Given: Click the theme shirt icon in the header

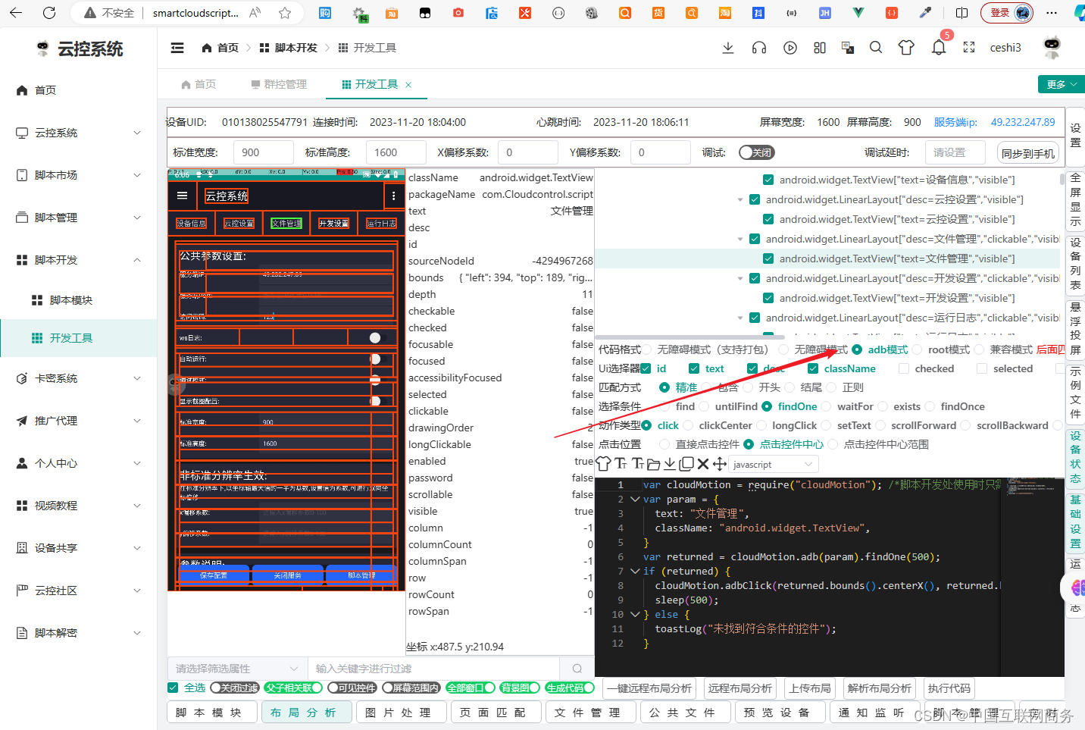Looking at the screenshot, I should click(906, 48).
